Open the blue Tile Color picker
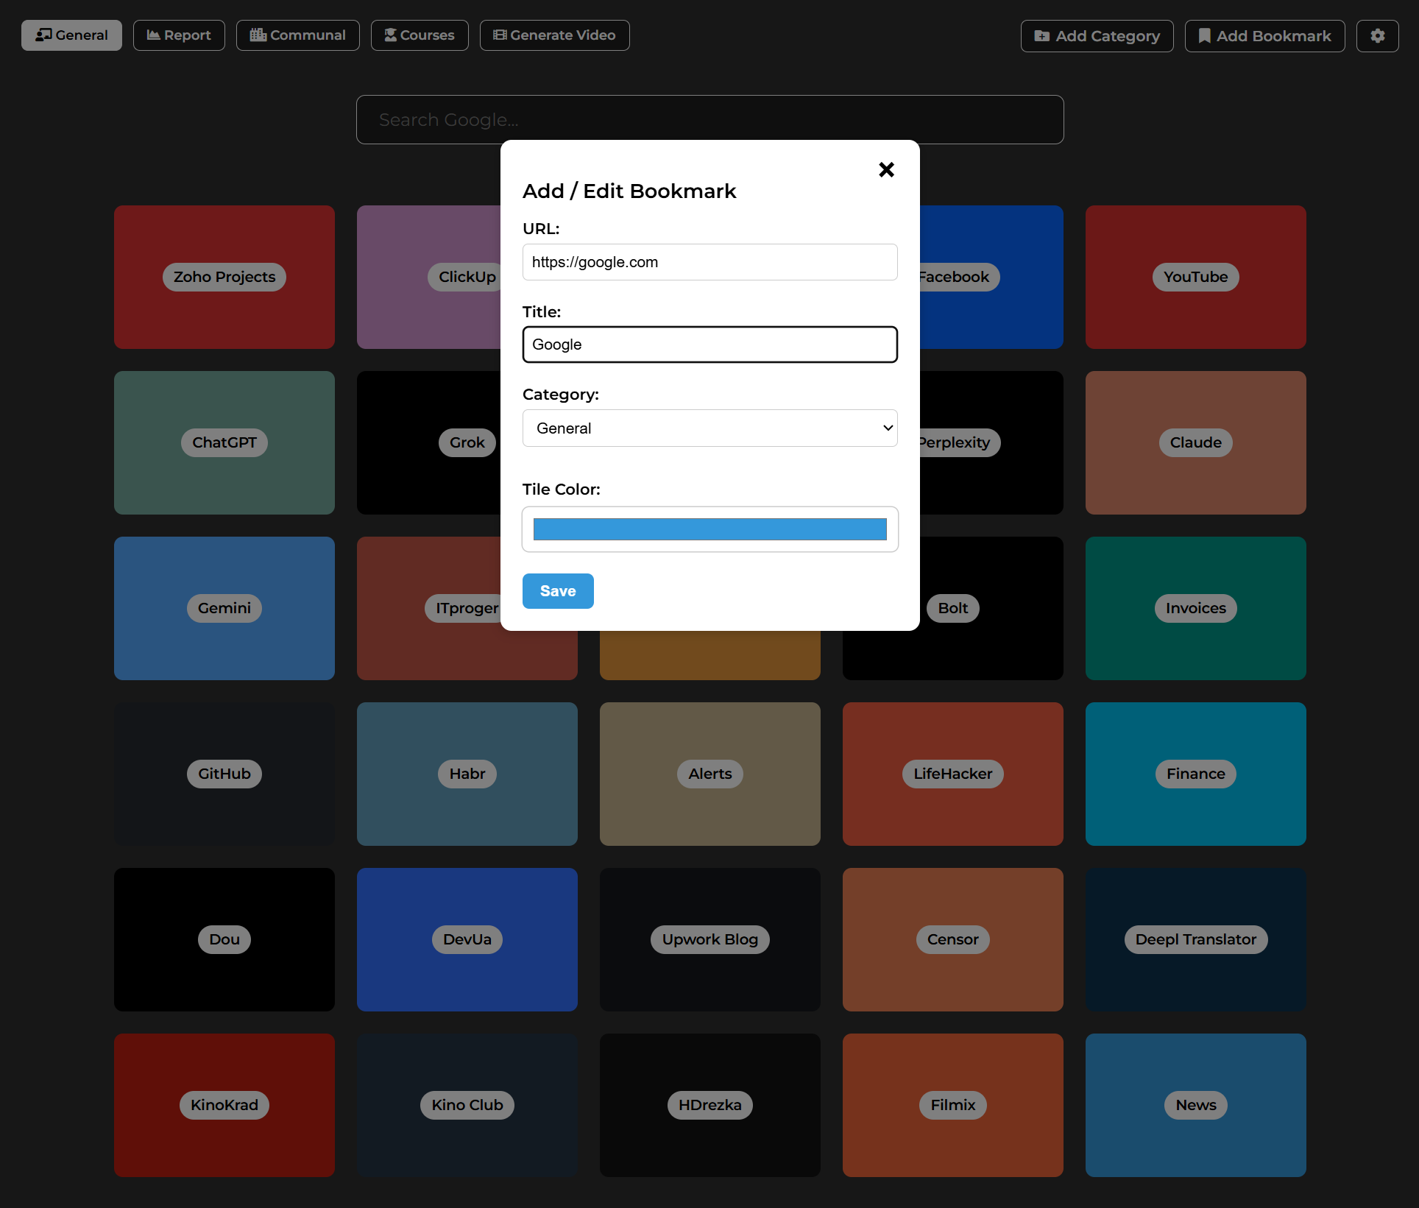Screen dimensions: 1419x1208 pyautogui.click(x=709, y=529)
